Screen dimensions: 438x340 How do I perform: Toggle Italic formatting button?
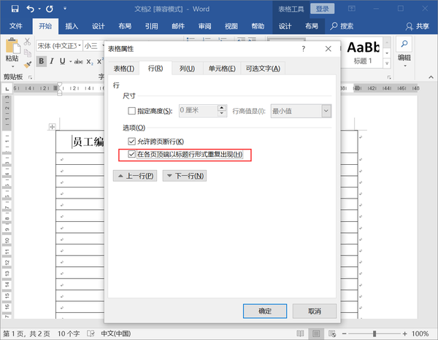coord(52,61)
